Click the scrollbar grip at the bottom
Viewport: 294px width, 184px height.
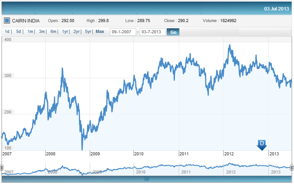(147, 179)
